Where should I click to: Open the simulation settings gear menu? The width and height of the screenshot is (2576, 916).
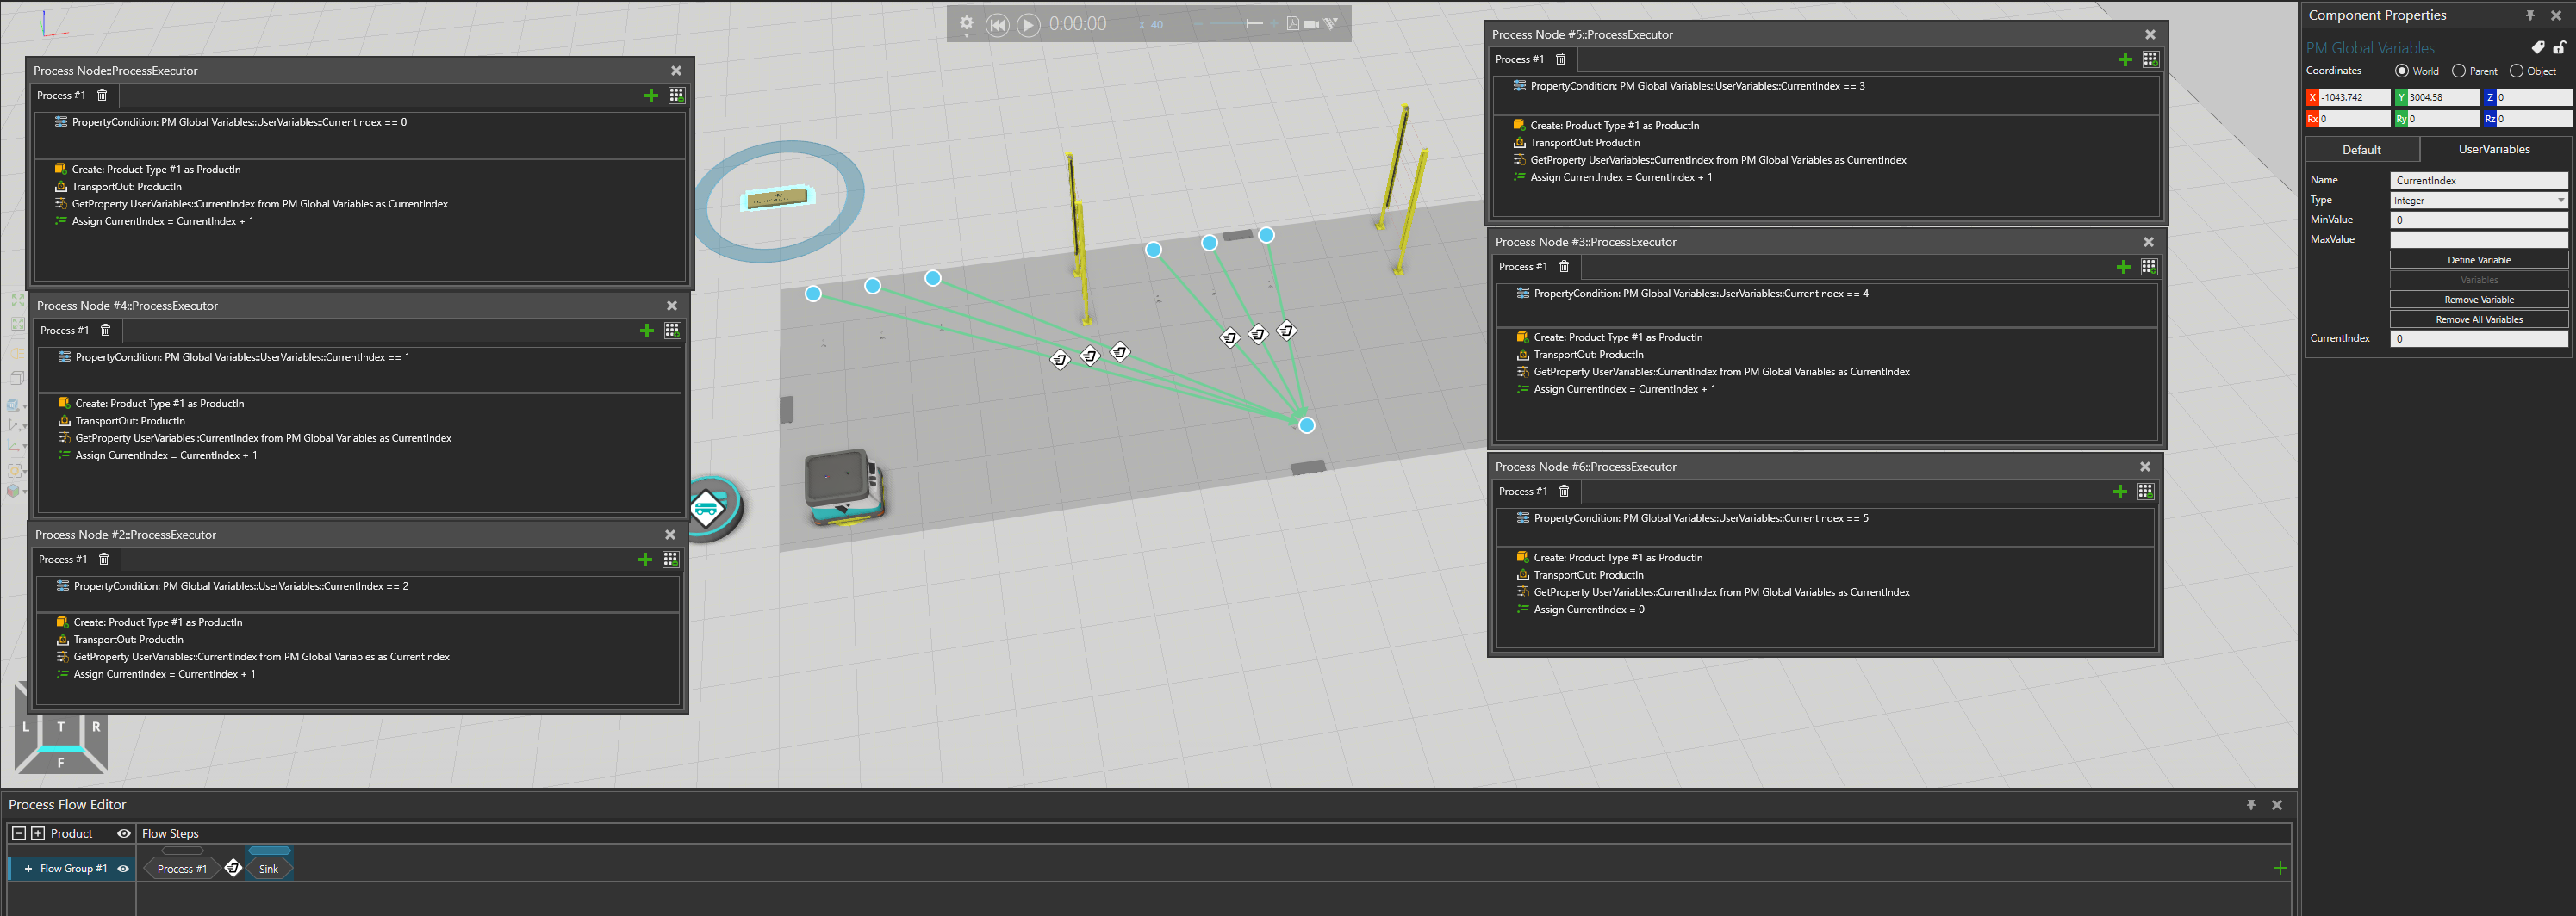(966, 23)
